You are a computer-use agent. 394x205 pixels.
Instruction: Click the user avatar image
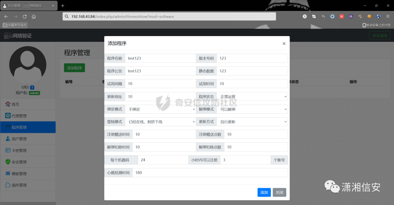click(x=28, y=65)
